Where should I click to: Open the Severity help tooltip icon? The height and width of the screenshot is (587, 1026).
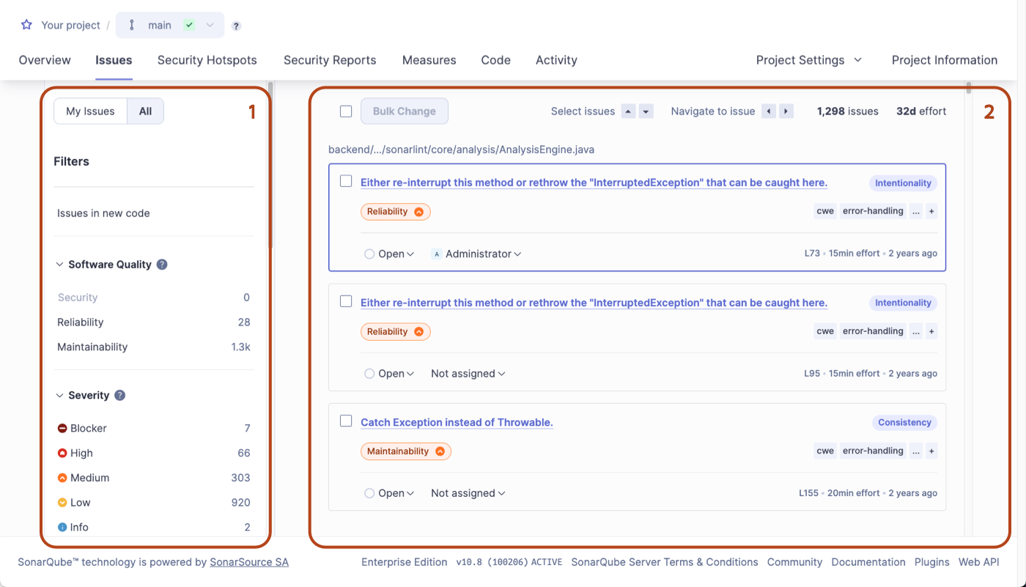119,395
